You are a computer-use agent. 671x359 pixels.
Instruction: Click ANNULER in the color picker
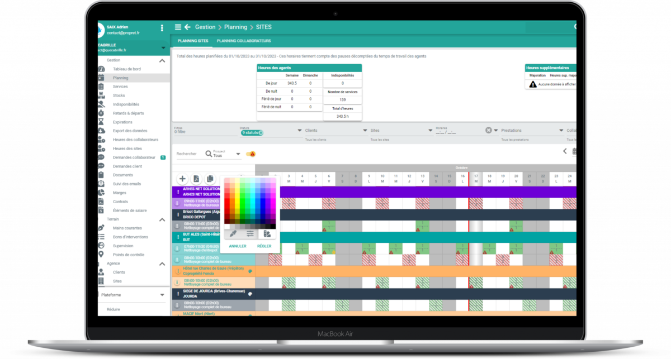tap(238, 246)
